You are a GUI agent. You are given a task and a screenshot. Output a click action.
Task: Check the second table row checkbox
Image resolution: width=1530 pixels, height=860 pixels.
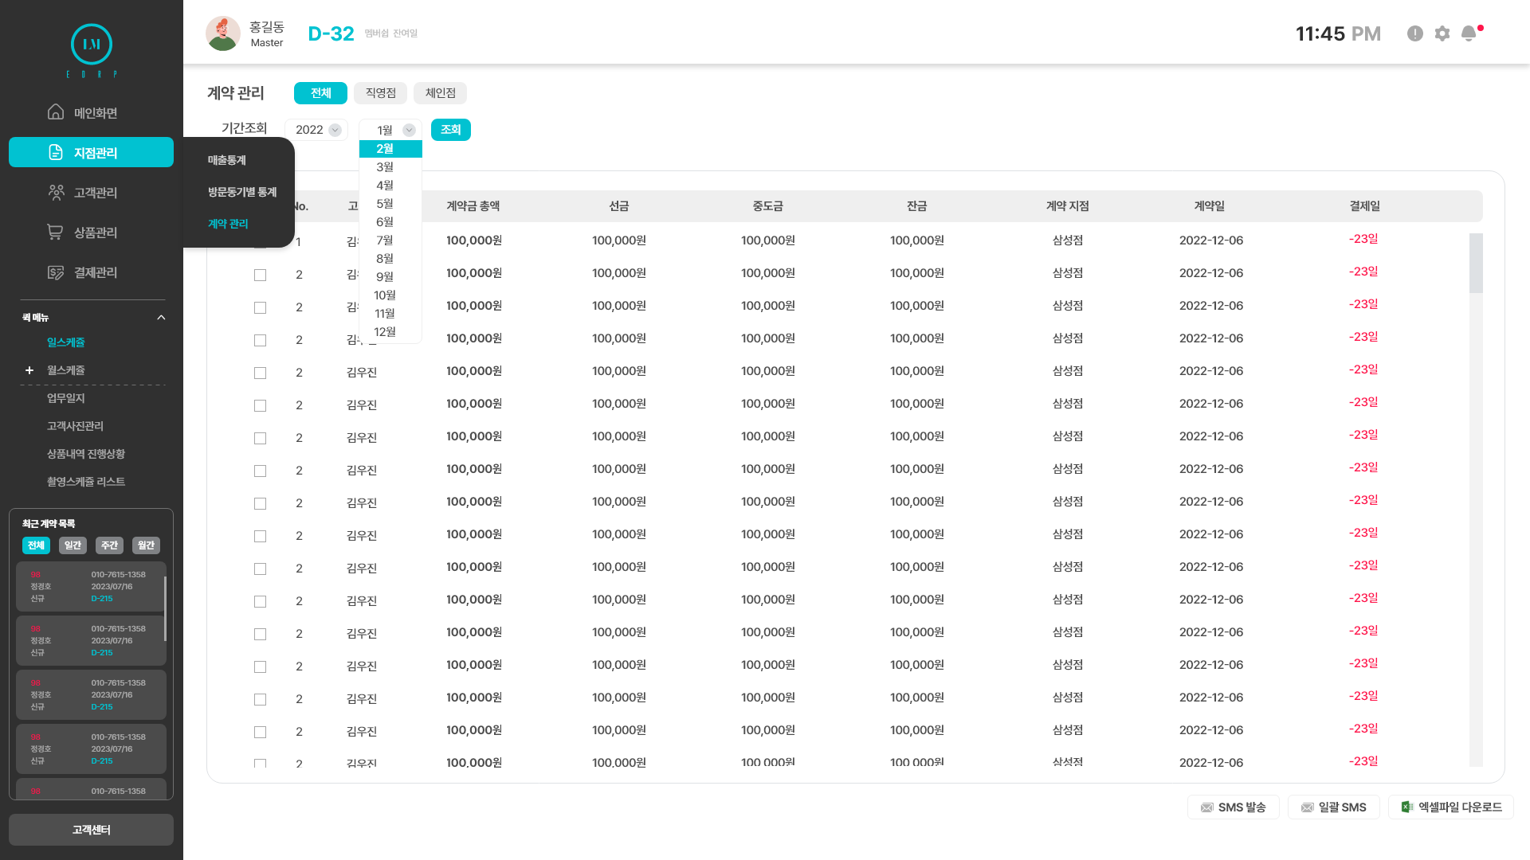(x=260, y=275)
